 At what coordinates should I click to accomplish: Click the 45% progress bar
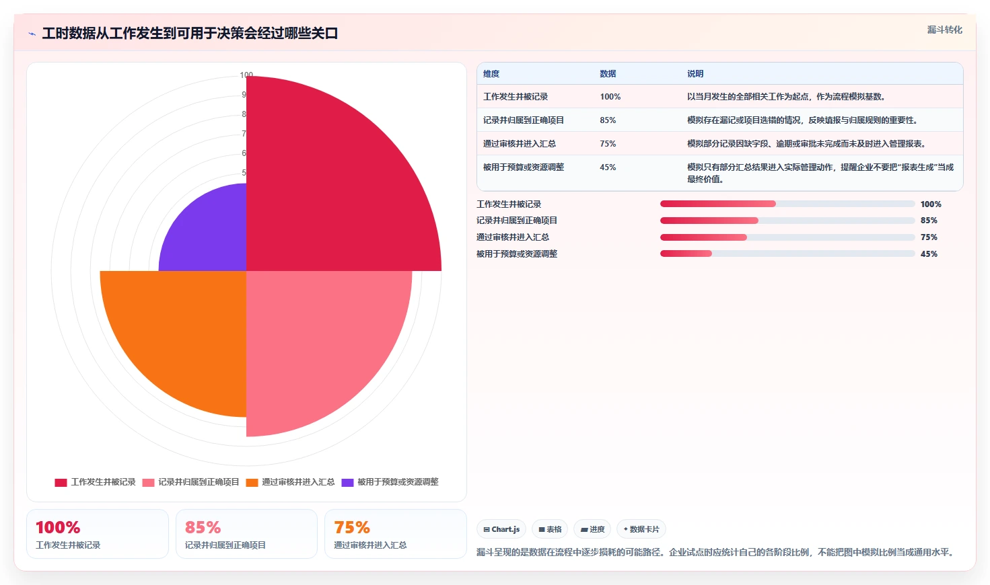787,253
